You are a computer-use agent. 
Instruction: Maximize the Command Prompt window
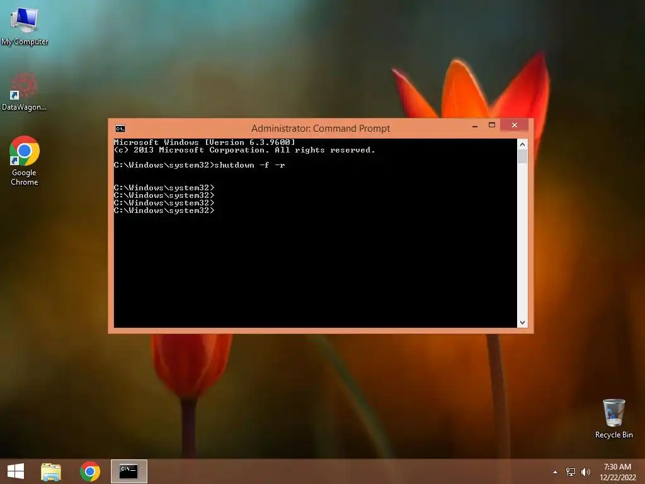[x=491, y=125]
